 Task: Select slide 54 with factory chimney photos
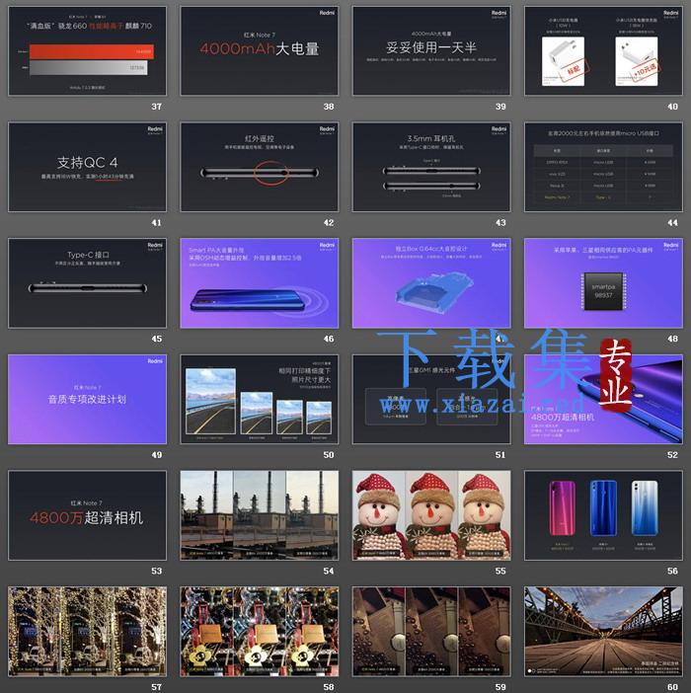(x=260, y=515)
